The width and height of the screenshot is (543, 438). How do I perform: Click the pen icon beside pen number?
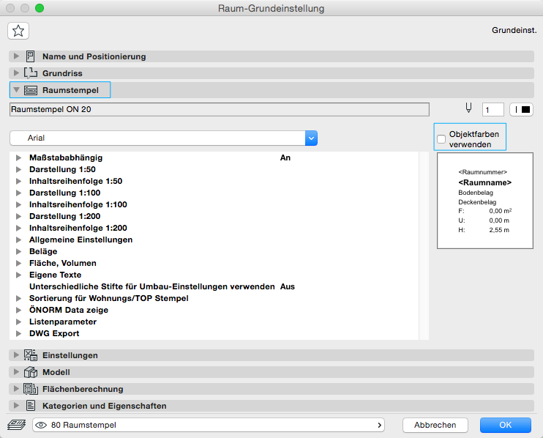click(x=468, y=109)
